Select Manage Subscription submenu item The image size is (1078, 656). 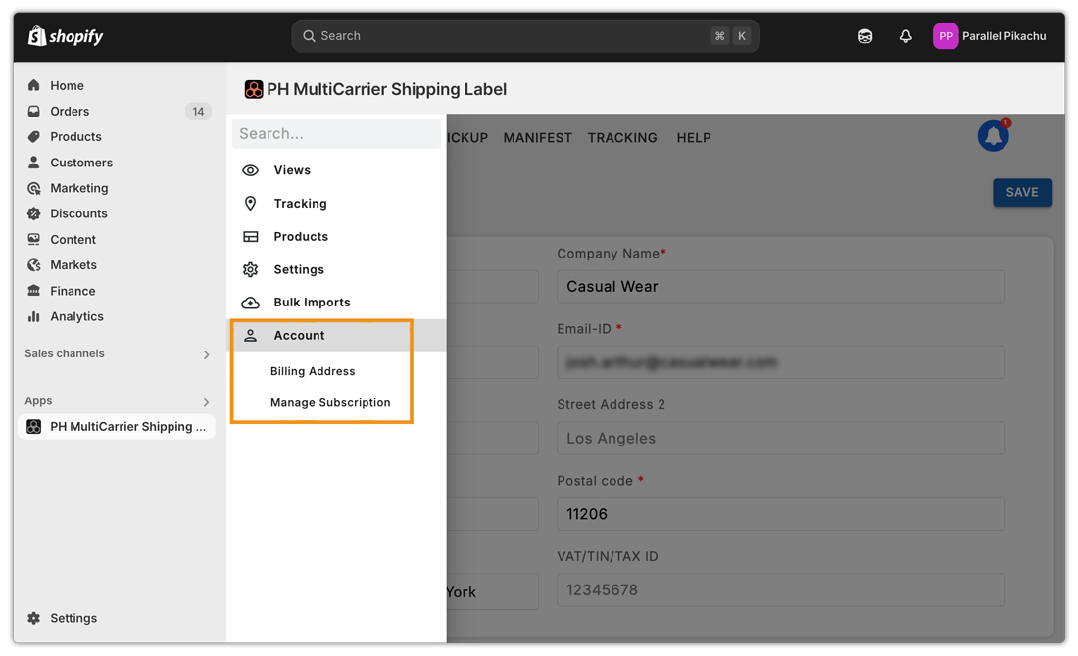click(x=330, y=402)
